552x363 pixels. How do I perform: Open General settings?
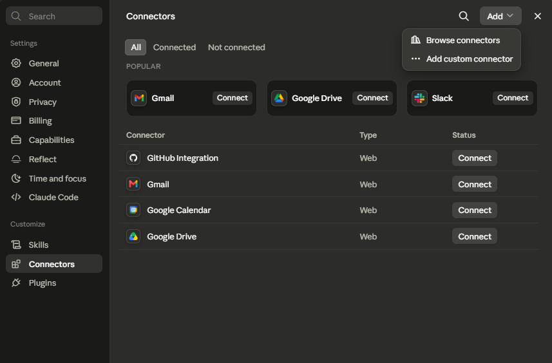54,63
